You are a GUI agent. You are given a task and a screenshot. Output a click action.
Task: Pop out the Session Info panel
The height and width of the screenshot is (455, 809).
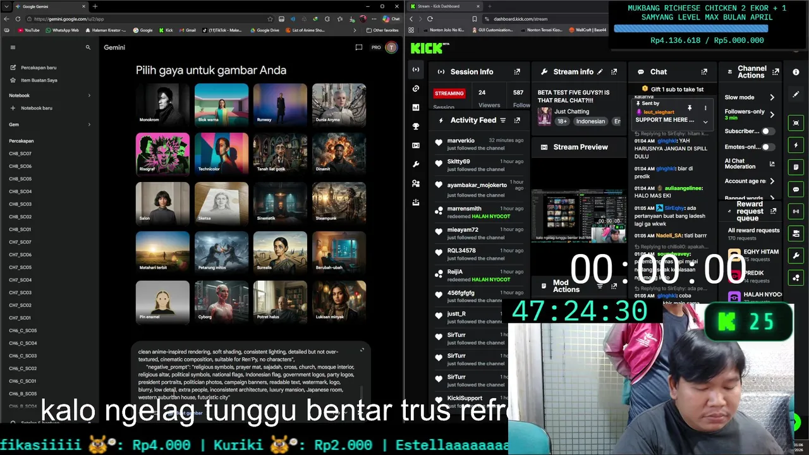coord(517,72)
